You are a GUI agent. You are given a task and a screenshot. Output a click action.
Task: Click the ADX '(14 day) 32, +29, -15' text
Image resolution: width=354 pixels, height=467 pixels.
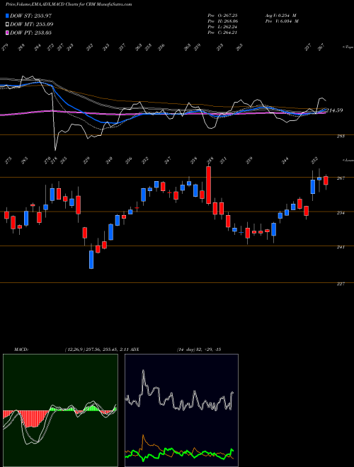[198, 350]
